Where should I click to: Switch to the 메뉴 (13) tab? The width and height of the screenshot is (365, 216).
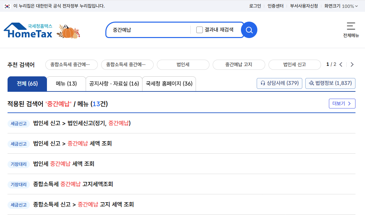click(x=66, y=84)
